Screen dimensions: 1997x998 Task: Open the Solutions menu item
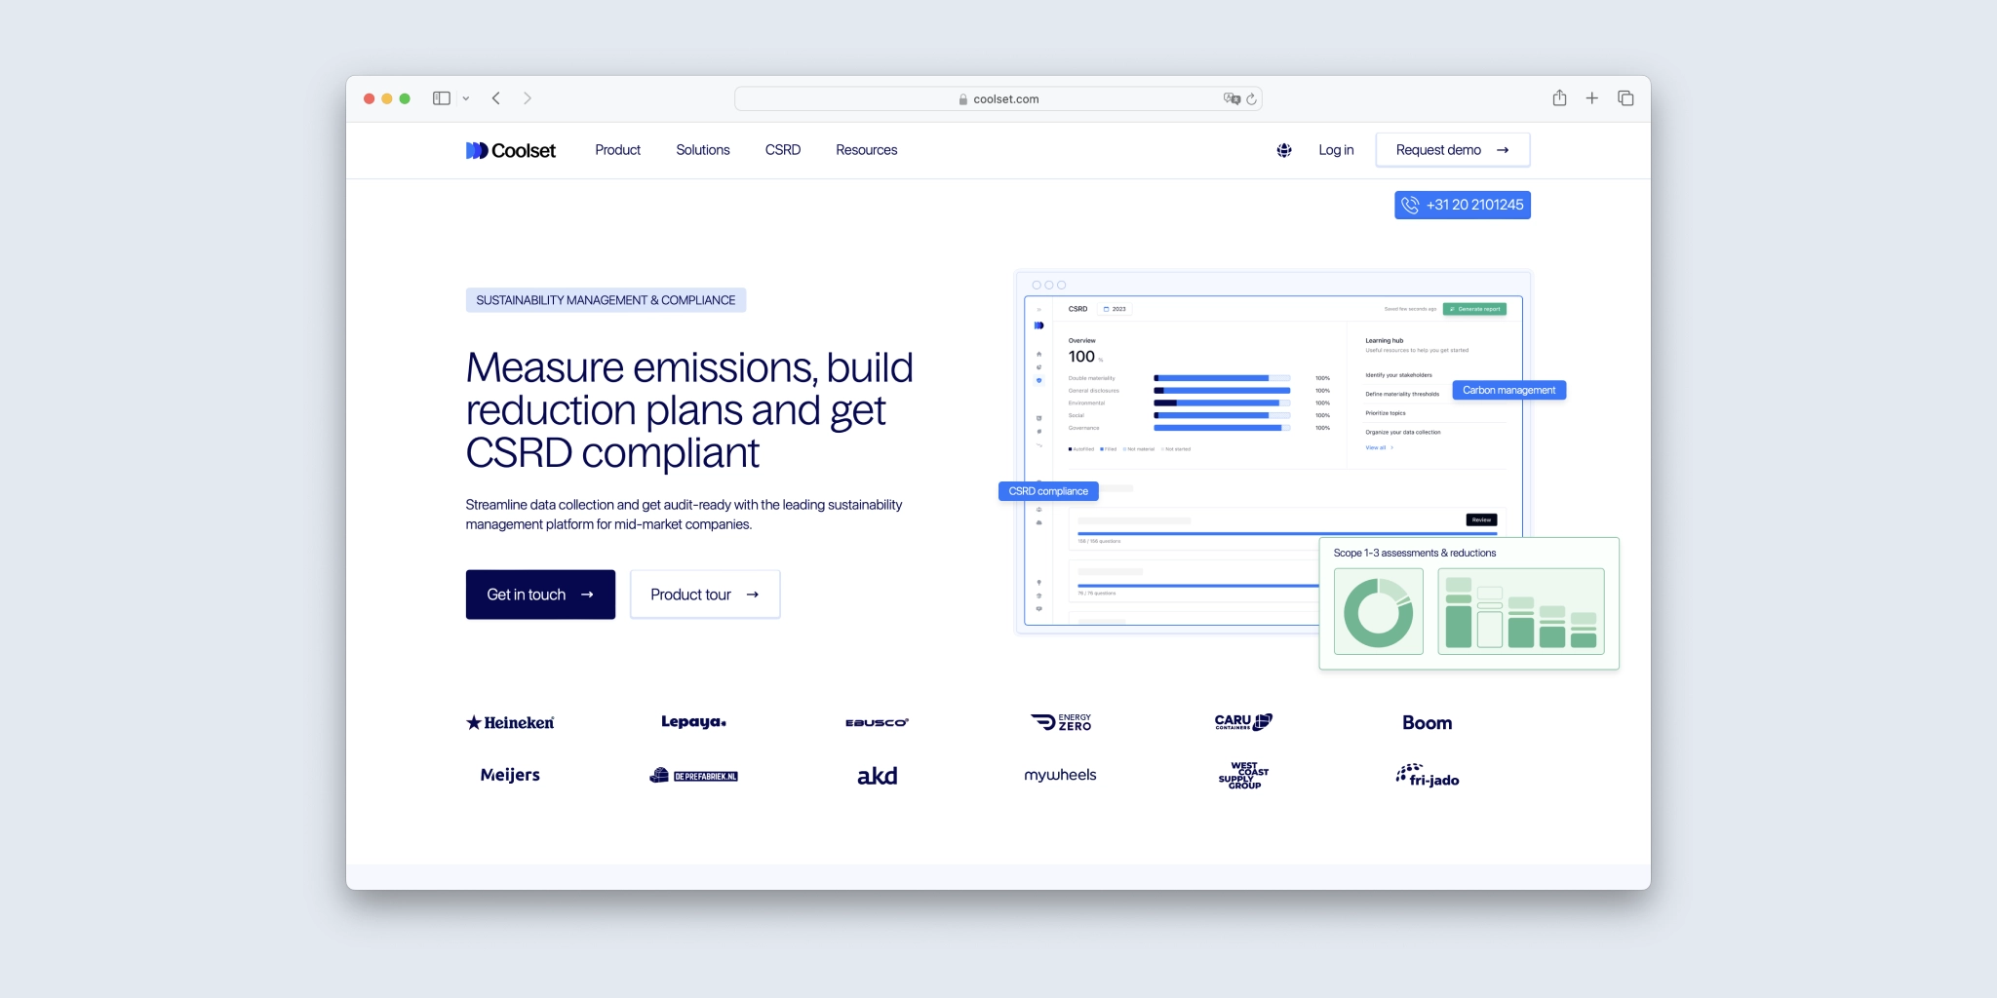[x=703, y=149]
